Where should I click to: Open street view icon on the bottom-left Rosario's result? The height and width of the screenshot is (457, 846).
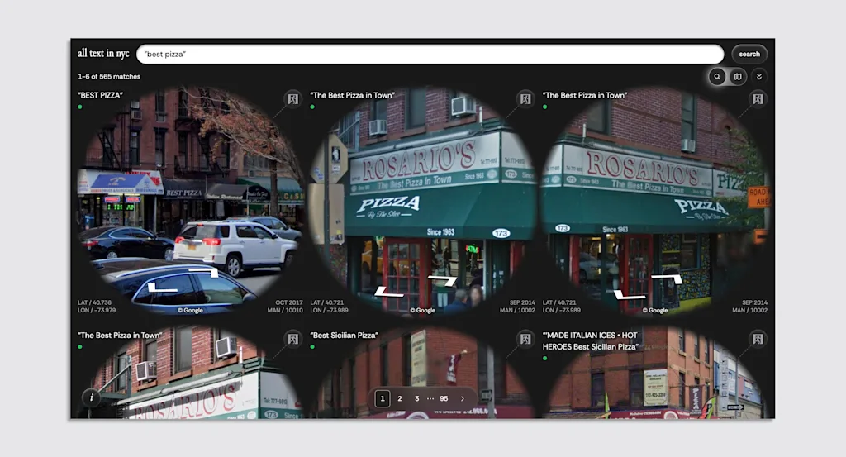[292, 339]
